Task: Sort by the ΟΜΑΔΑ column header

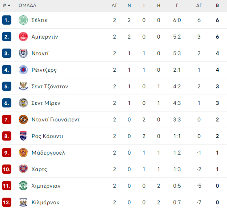Action: [x=27, y=5]
